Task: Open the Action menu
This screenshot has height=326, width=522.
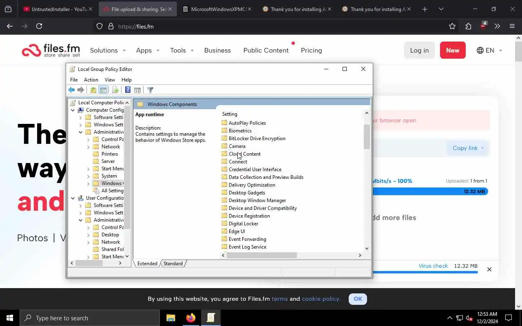Action: coord(91,80)
